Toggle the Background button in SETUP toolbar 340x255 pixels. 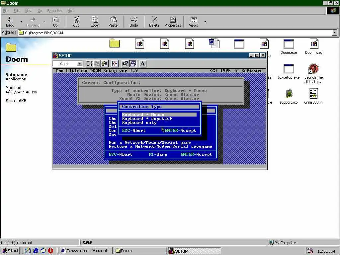click(x=133, y=64)
